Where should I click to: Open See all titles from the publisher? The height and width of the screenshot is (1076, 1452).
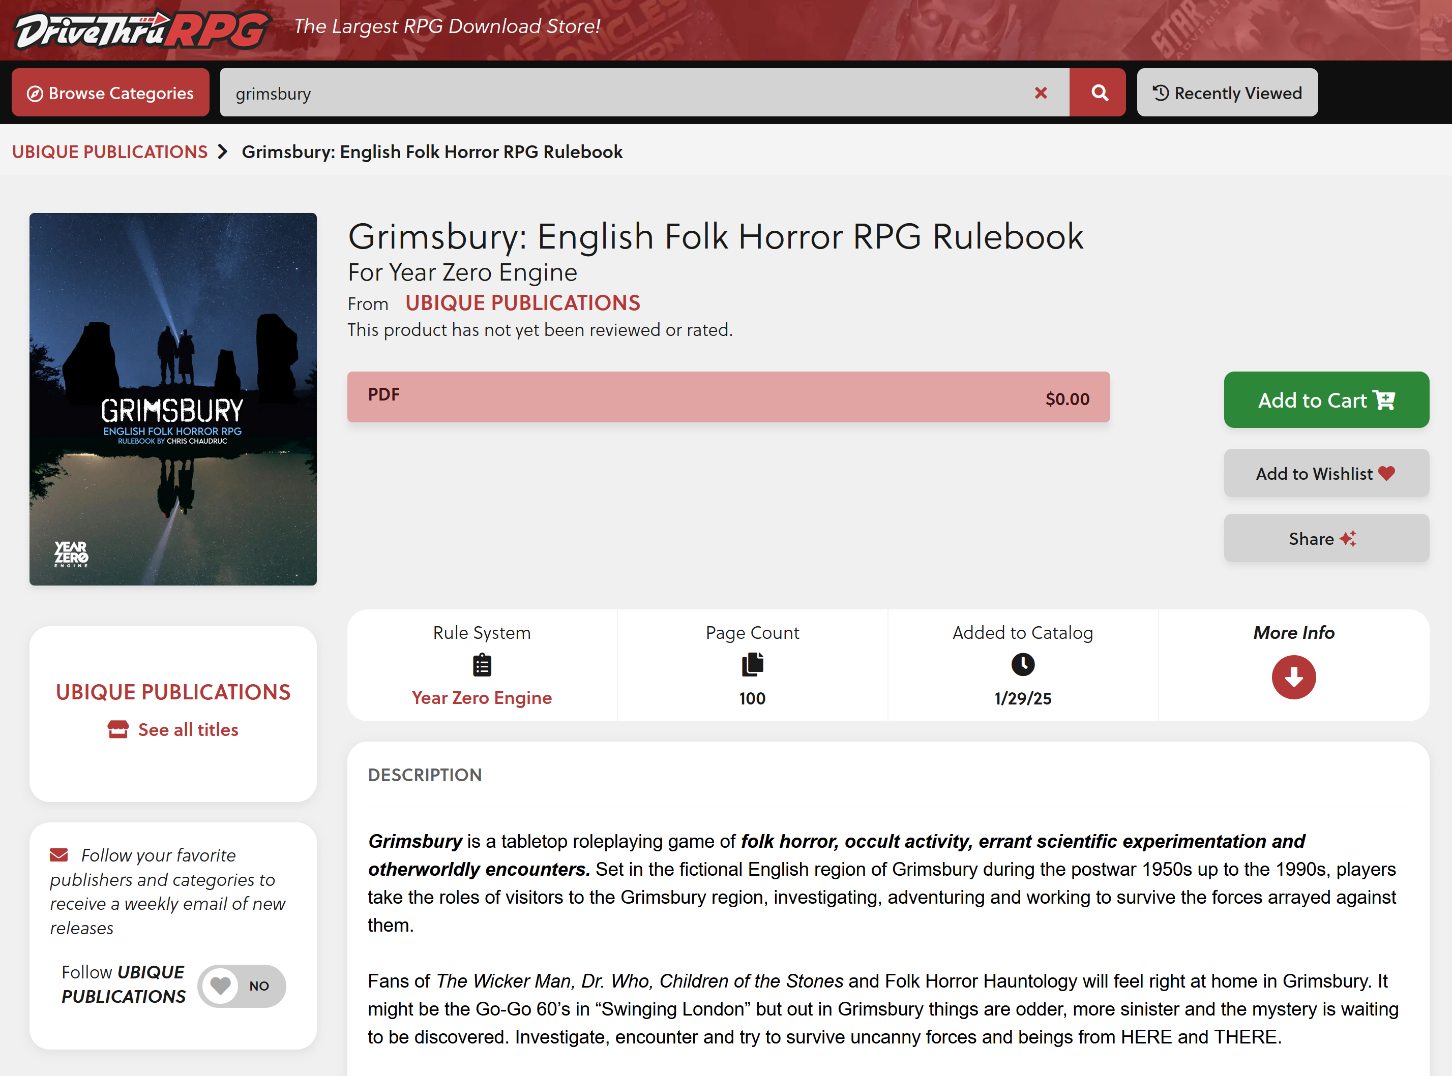tap(173, 729)
